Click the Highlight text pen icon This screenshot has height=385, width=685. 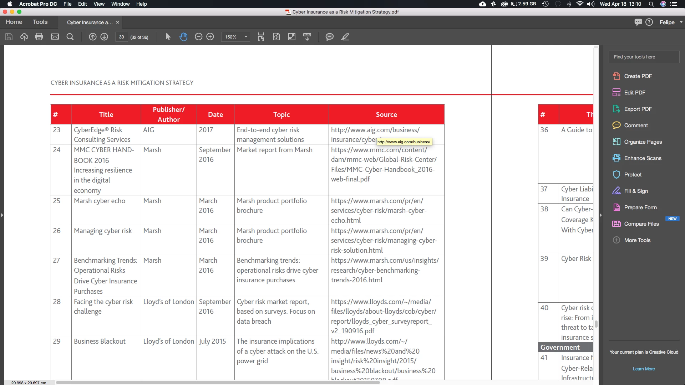pos(345,37)
